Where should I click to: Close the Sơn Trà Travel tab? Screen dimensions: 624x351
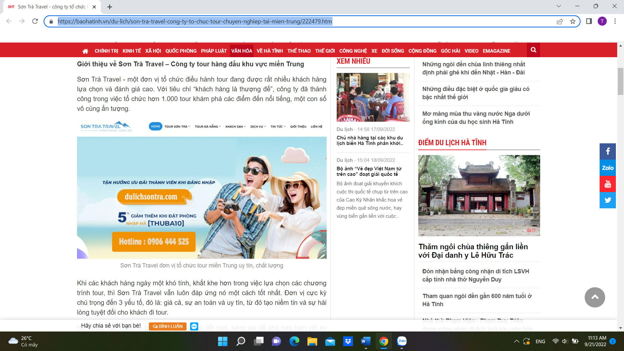[94, 7]
